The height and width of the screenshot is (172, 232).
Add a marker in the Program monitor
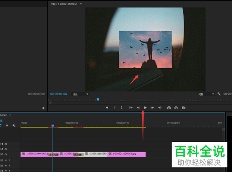[107, 108]
